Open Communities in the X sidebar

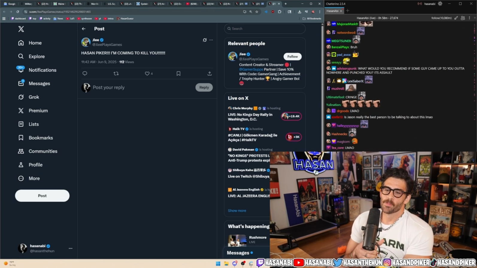(x=38, y=151)
